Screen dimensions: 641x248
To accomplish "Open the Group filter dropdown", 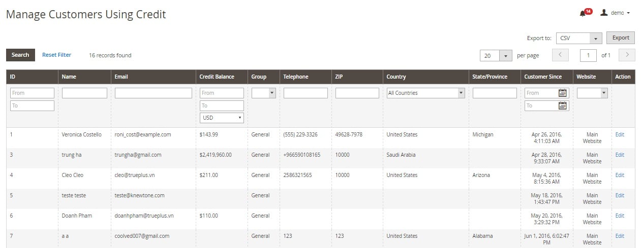I will (263, 93).
